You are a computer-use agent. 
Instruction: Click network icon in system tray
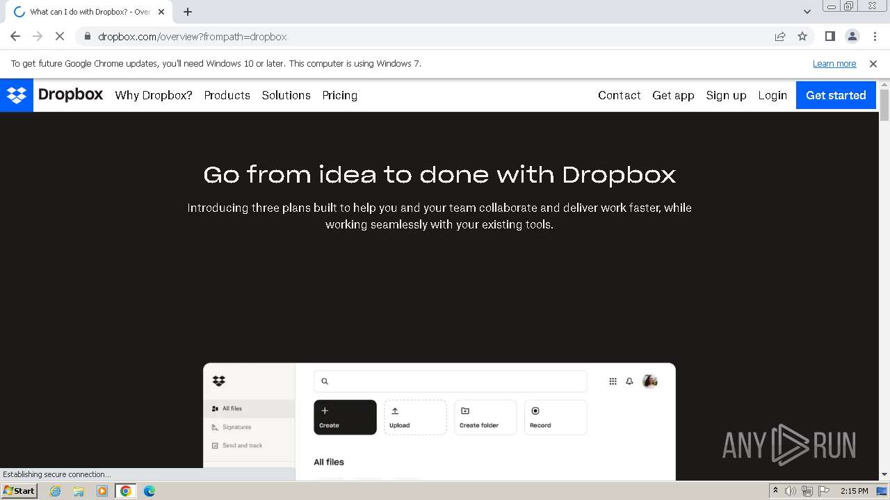coord(807,491)
